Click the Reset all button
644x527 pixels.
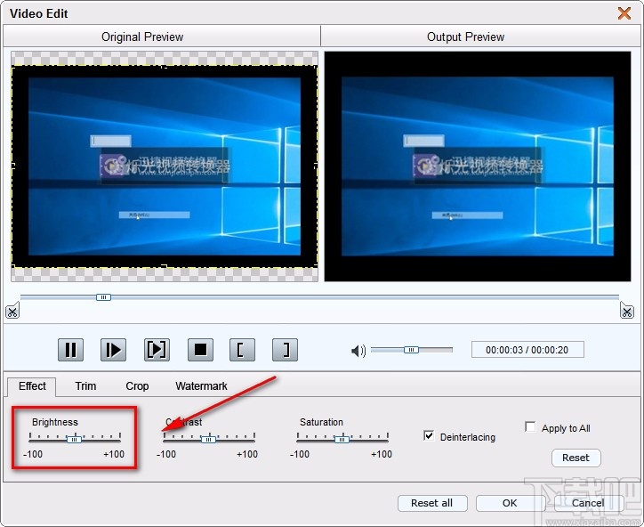click(432, 503)
